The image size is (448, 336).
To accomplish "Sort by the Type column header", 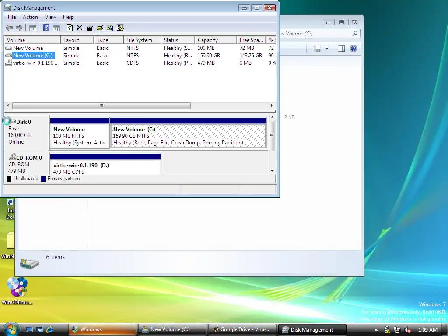I will click(108, 40).
